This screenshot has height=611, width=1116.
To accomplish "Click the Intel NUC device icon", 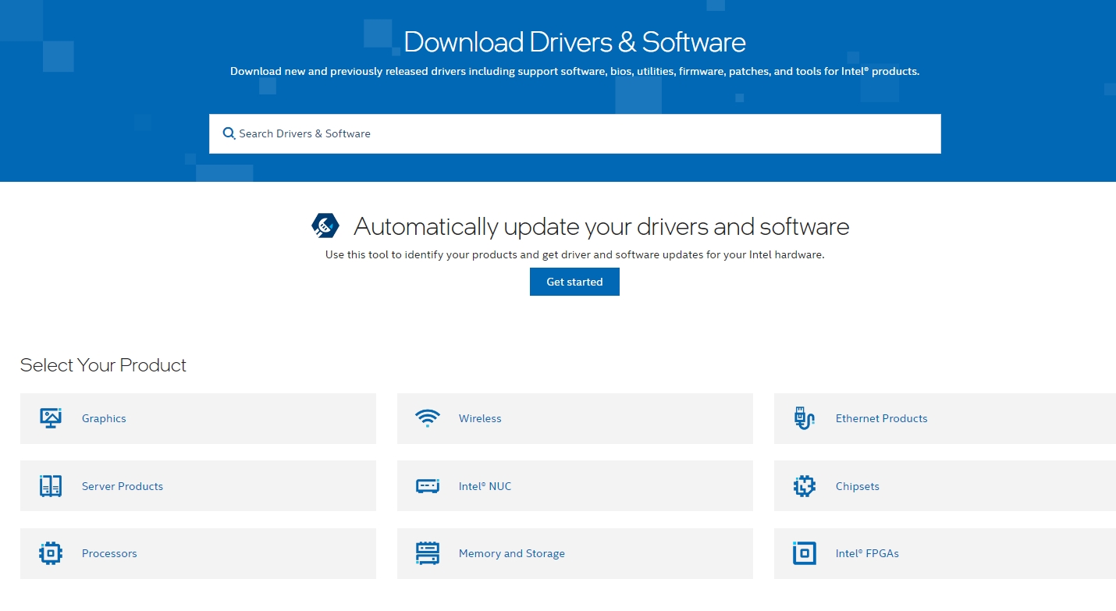I will coord(428,486).
